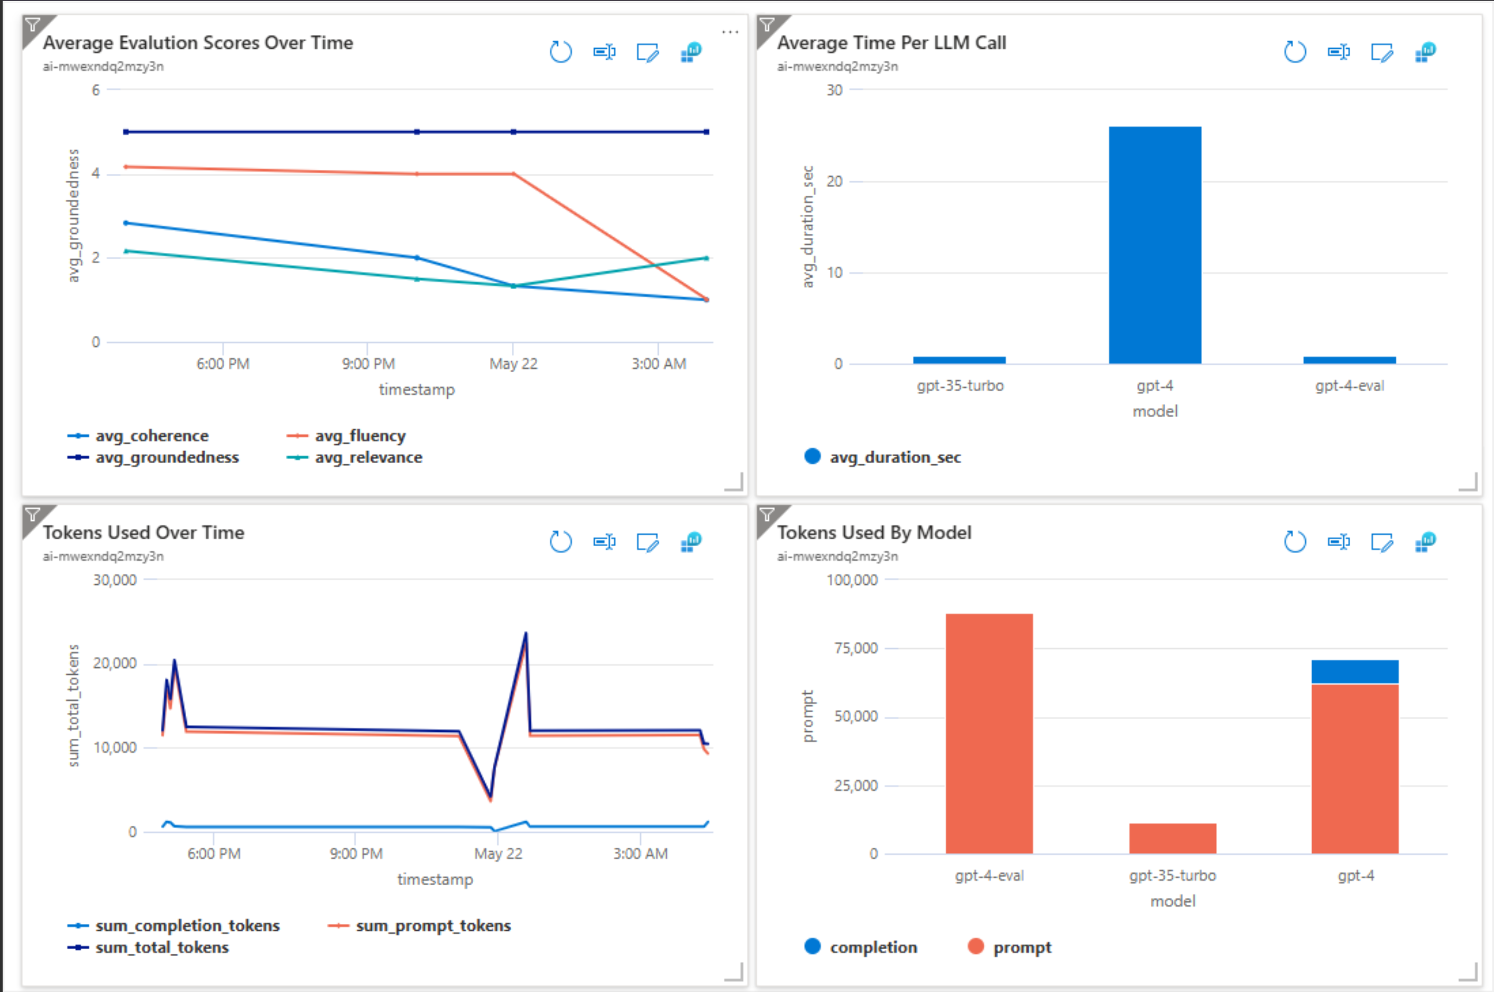
Task: Toggle avg_relevance series in legend
Action: 354,457
